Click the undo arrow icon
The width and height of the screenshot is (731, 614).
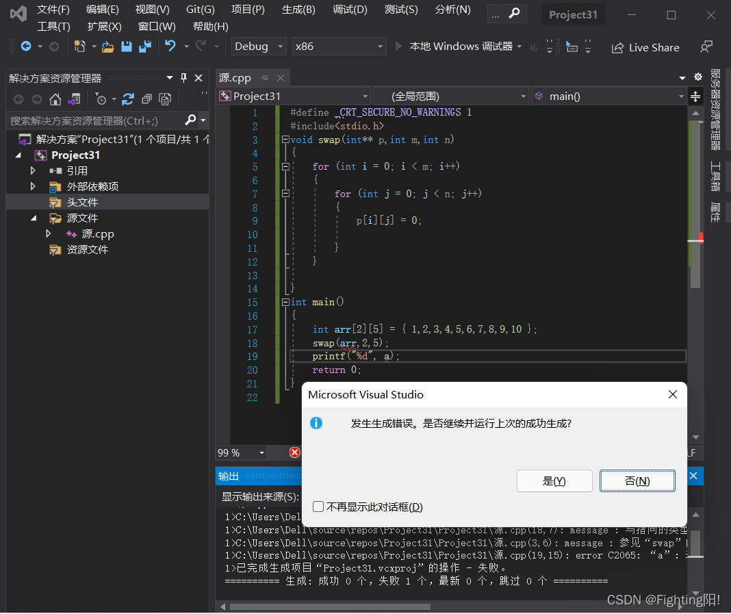[x=170, y=46]
